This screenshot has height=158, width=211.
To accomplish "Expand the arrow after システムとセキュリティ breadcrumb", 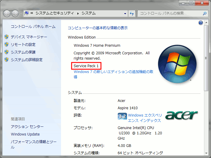I will tap(78, 13).
